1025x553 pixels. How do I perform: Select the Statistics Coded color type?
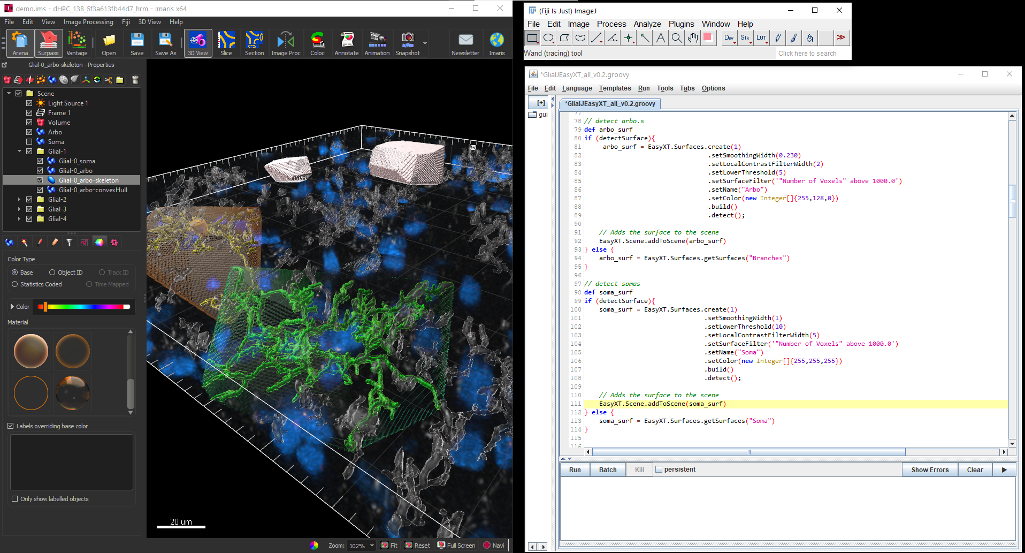pos(15,284)
